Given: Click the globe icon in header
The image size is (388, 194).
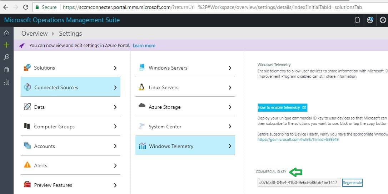Looking at the screenshot, I should [x=370, y=20].
